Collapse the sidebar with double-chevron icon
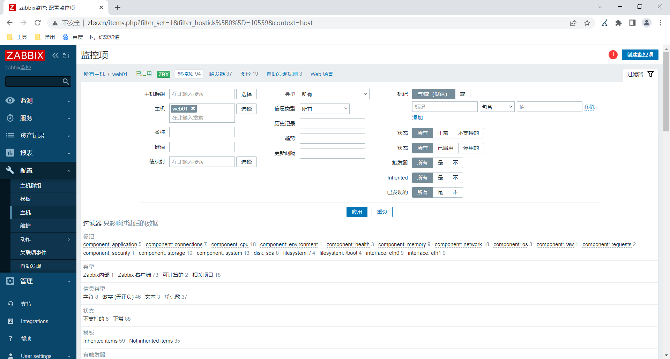This screenshot has width=670, height=359. coord(55,55)
